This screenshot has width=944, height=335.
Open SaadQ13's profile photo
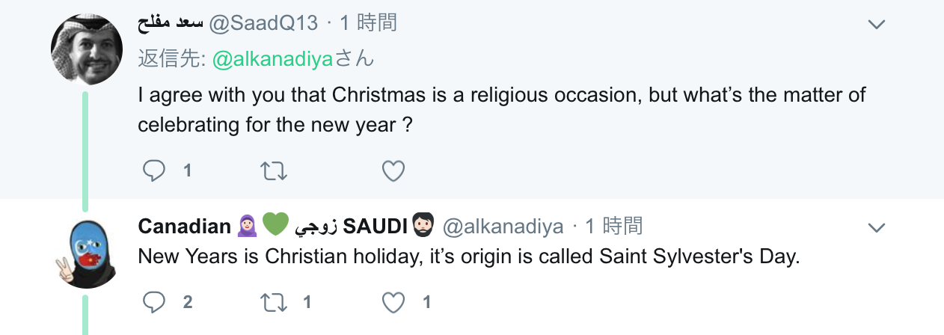point(86,49)
